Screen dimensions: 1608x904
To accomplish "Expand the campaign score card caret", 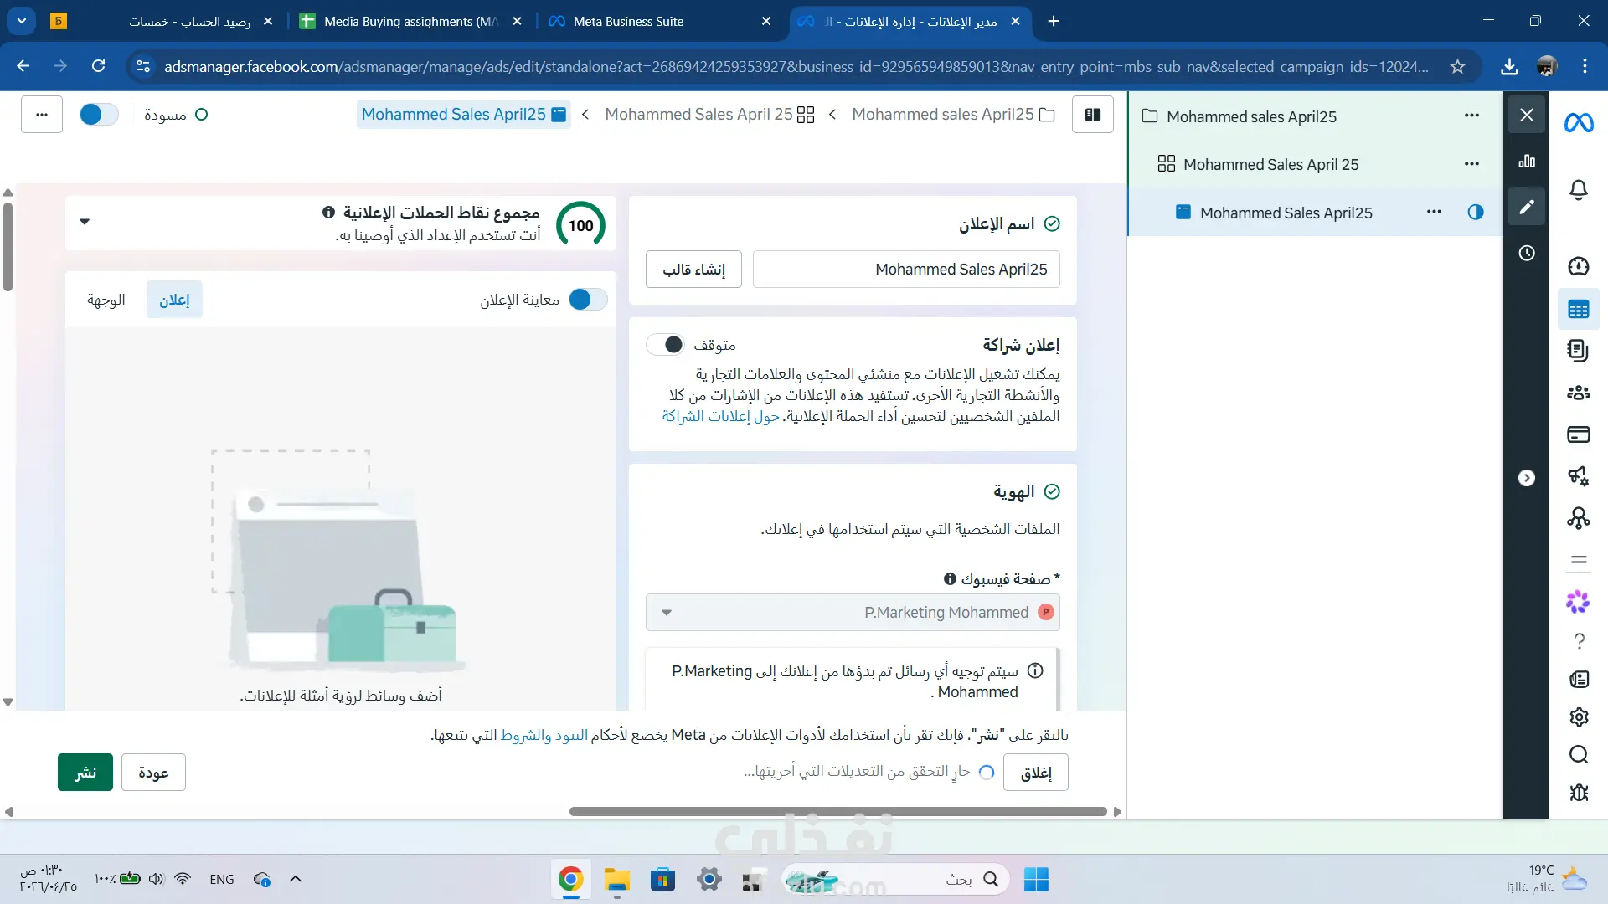I will pos(85,222).
